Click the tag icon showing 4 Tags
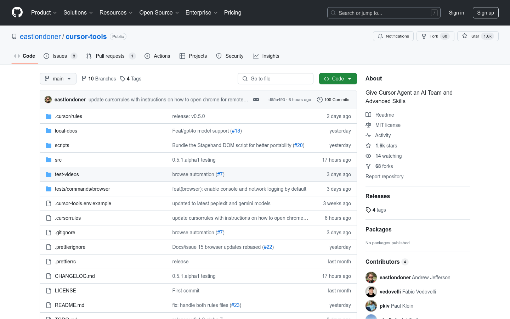This screenshot has width=510, height=319. coord(123,79)
